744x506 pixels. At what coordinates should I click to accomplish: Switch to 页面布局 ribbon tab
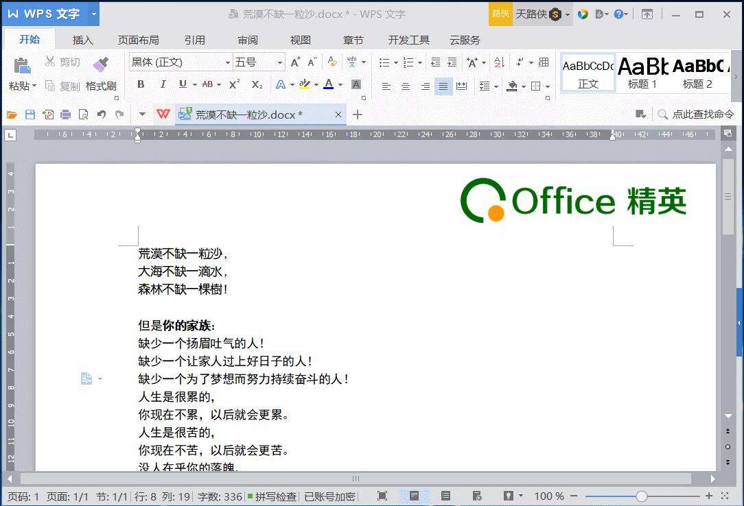[138, 40]
